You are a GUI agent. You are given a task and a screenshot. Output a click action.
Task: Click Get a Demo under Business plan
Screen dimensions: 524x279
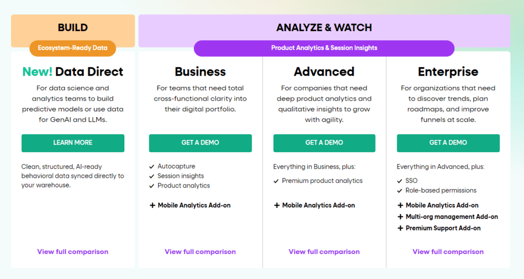(200, 143)
